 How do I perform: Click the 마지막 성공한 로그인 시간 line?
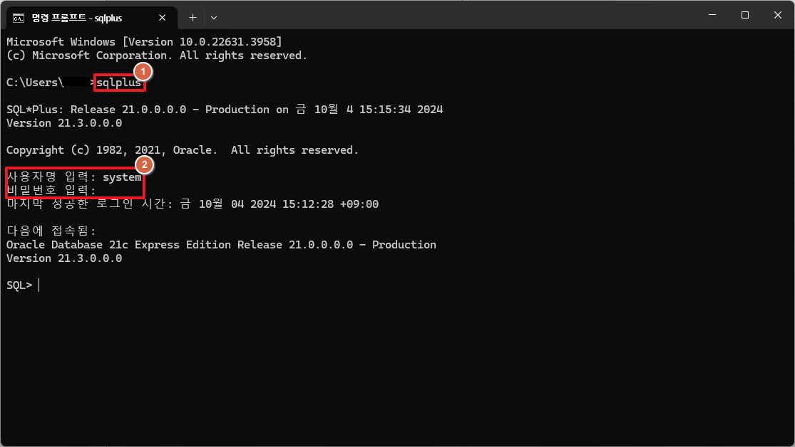tap(193, 204)
